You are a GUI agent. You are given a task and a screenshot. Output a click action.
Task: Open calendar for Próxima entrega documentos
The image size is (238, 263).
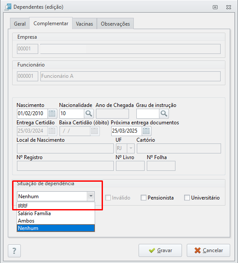tap(146, 131)
